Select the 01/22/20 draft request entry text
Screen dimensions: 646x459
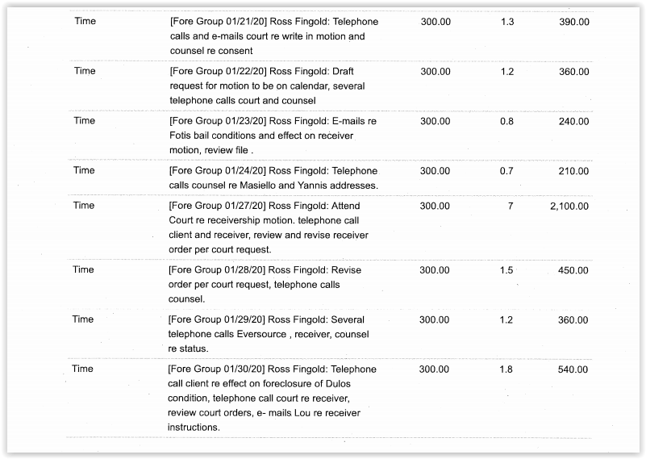(x=273, y=86)
